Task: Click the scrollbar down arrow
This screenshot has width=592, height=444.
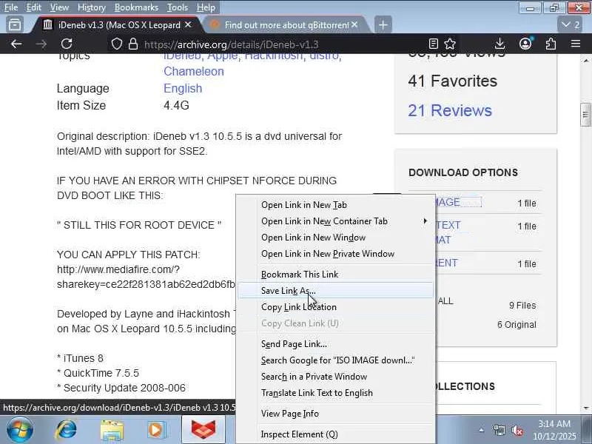Action: (x=585, y=408)
